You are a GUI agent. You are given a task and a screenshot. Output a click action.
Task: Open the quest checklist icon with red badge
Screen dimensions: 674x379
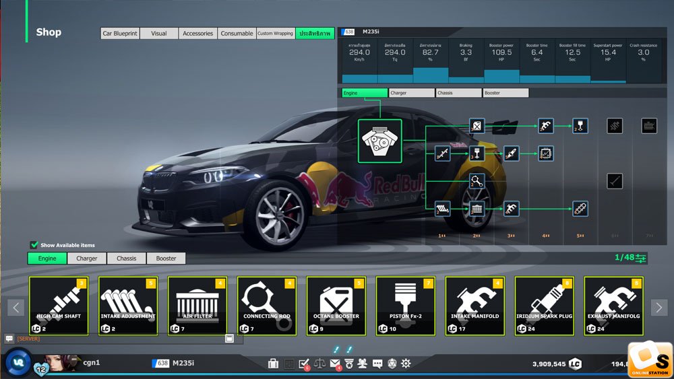305,364
